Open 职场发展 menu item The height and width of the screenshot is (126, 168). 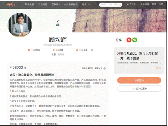point(30,5)
